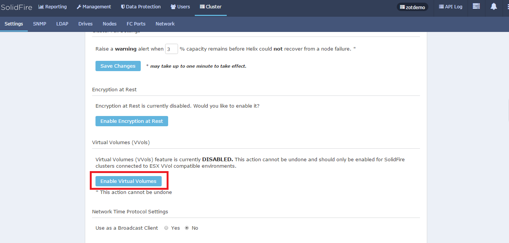Select Yes for Broadcast Client
The width and height of the screenshot is (509, 243).
point(166,228)
